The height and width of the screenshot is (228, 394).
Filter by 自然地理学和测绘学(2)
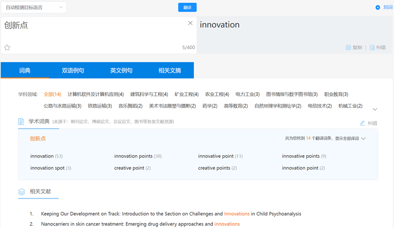278,106
